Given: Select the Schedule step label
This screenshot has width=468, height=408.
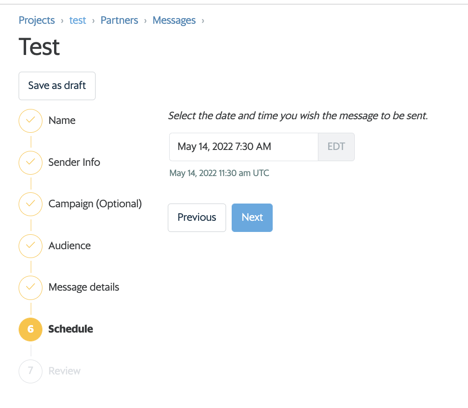Looking at the screenshot, I should point(70,329).
